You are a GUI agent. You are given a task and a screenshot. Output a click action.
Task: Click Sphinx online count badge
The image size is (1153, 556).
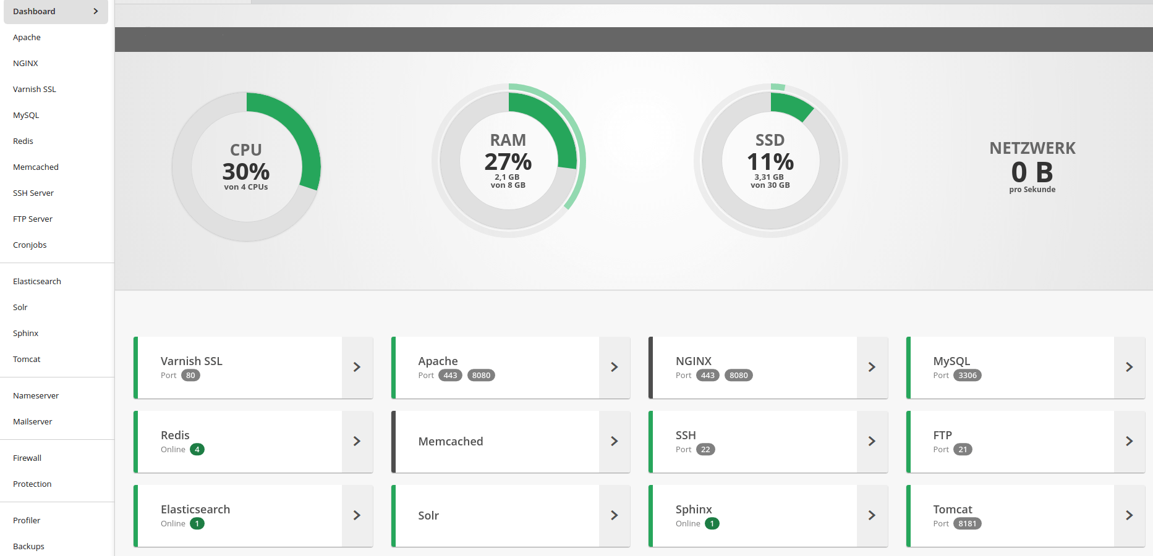tap(712, 523)
